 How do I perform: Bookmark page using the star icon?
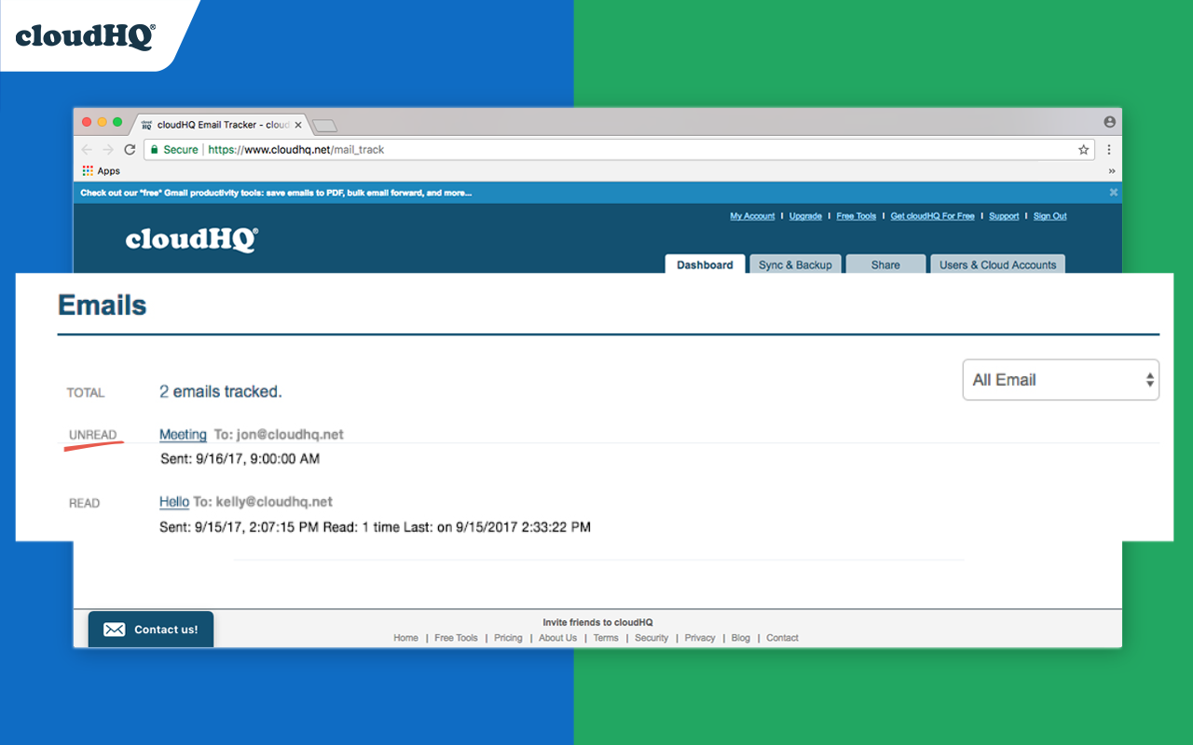click(x=1083, y=149)
